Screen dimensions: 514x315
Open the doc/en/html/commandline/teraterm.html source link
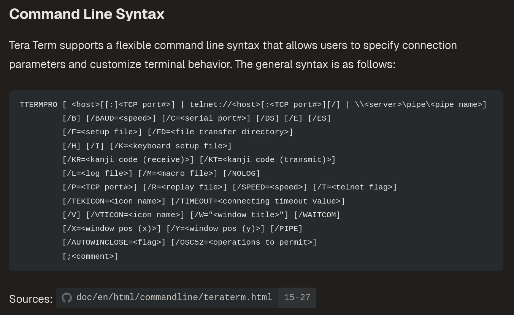(x=174, y=297)
